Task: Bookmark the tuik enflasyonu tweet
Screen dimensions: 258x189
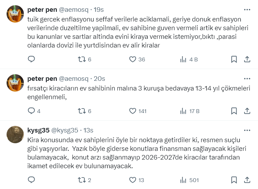Action: coord(234,59)
